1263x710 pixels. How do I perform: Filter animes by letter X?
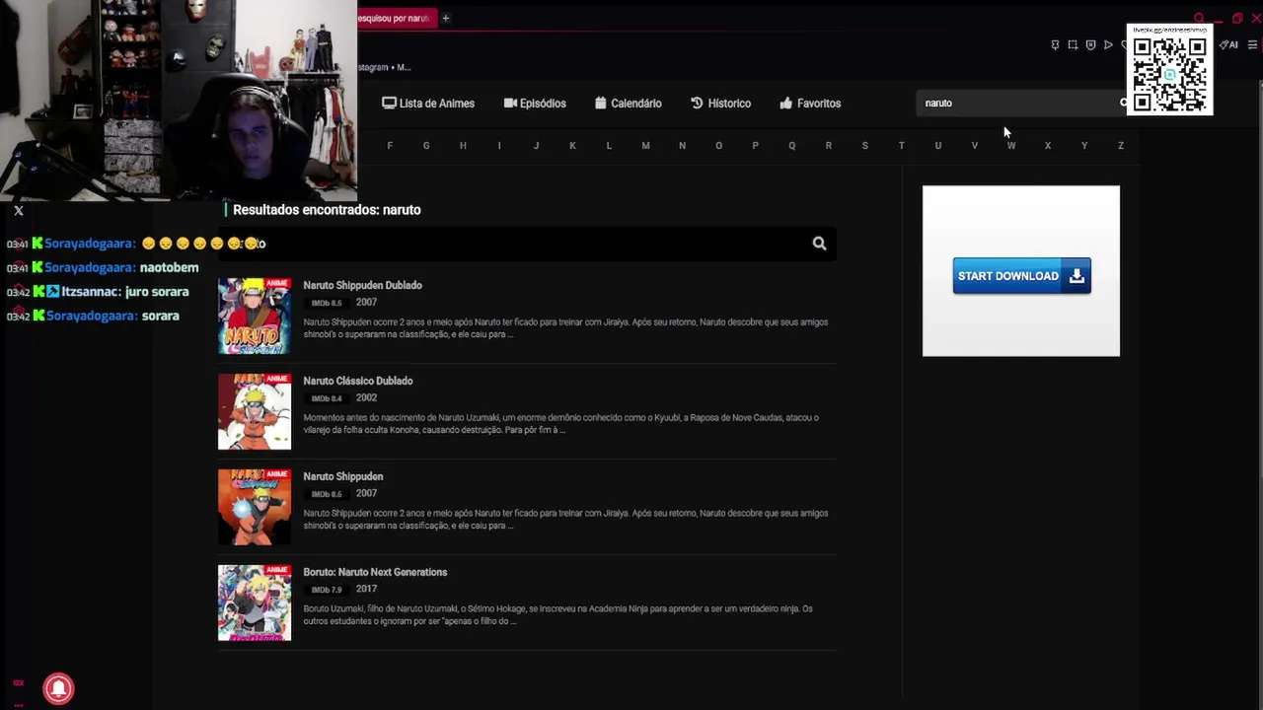point(1047,146)
